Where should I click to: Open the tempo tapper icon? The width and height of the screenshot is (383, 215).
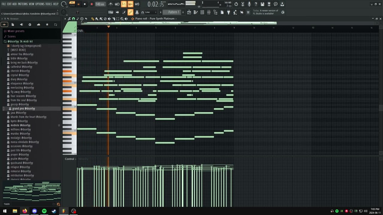click(x=235, y=12)
